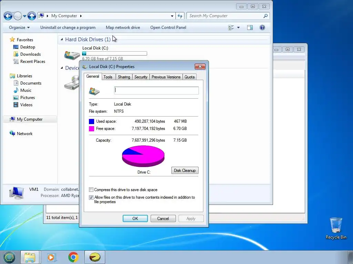Screen dimensions: 353x264
Task: Open the Pictures library
Action: (x=28, y=97)
